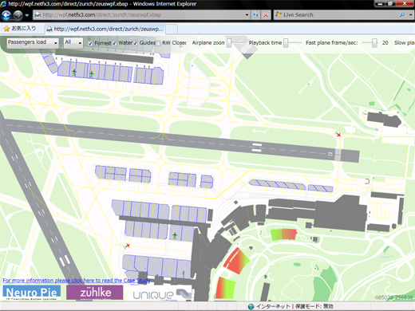Image resolution: width=415 pixels, height=311 pixels.
Task: Click the bottom red-green passenger load area
Action: (x=225, y=288)
